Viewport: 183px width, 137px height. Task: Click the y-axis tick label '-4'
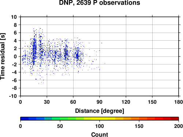[x=14, y=72]
